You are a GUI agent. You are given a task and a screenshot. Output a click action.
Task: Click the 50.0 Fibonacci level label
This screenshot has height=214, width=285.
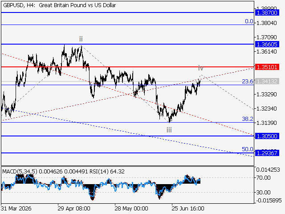(248, 149)
